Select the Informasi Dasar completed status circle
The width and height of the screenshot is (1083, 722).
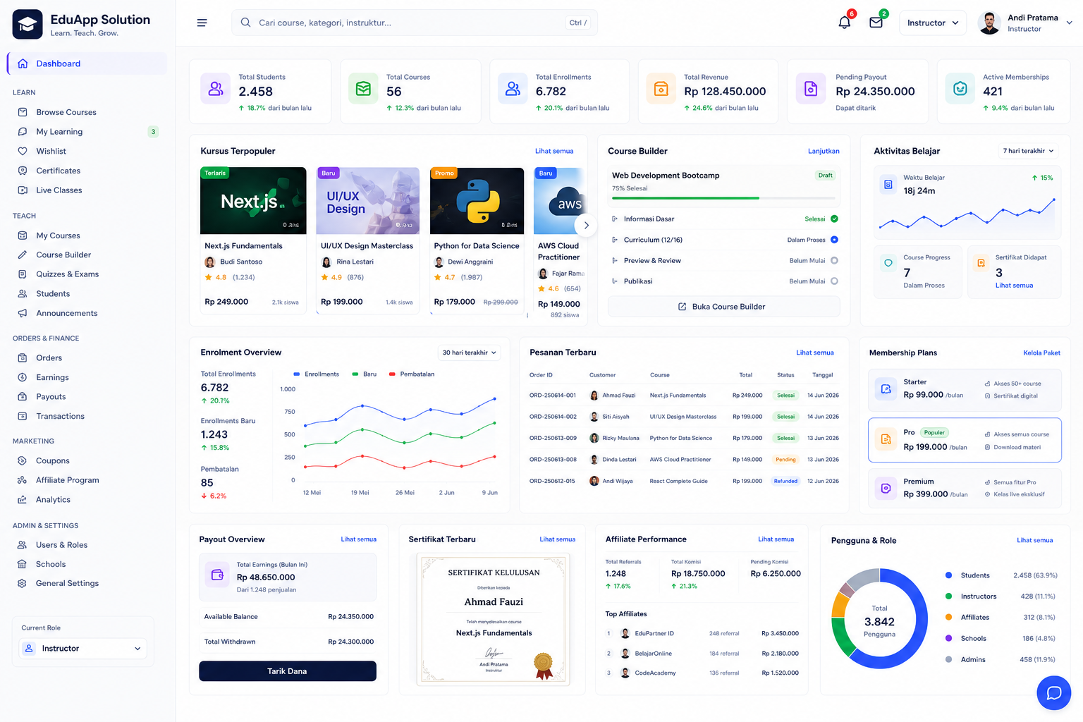pos(834,219)
